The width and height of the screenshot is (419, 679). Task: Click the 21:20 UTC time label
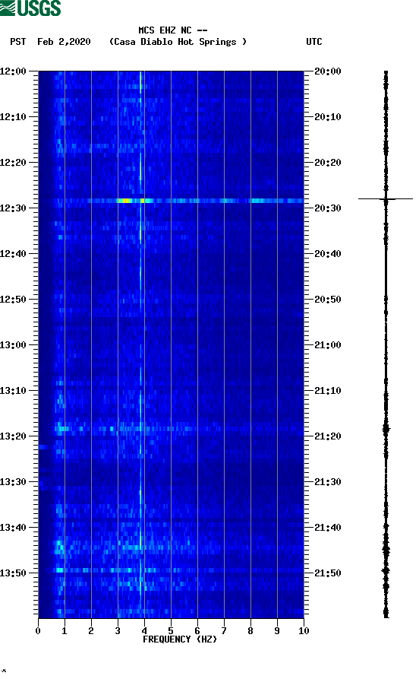(x=328, y=436)
